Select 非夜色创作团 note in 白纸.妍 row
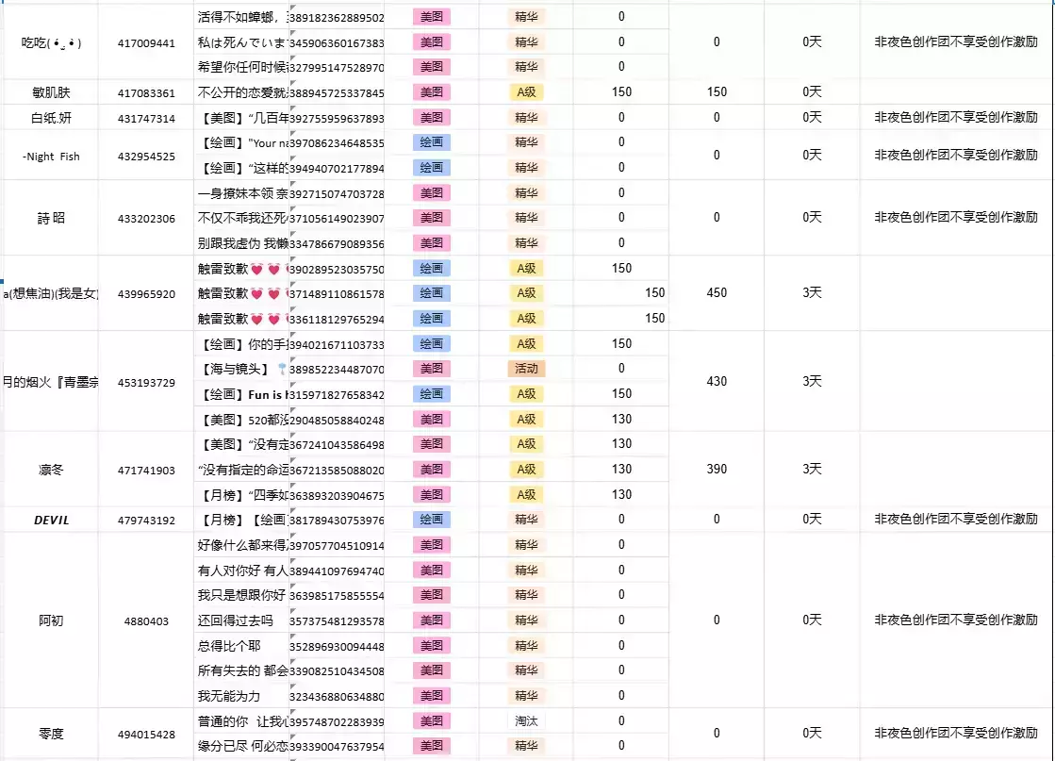This screenshot has height=761, width=1055. [x=956, y=117]
